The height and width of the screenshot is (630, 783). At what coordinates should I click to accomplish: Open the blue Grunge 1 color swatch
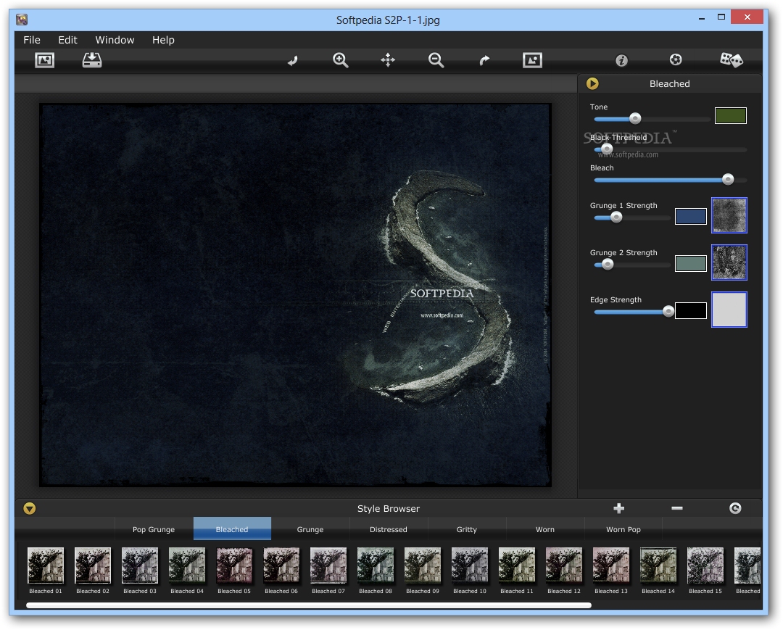click(x=691, y=216)
